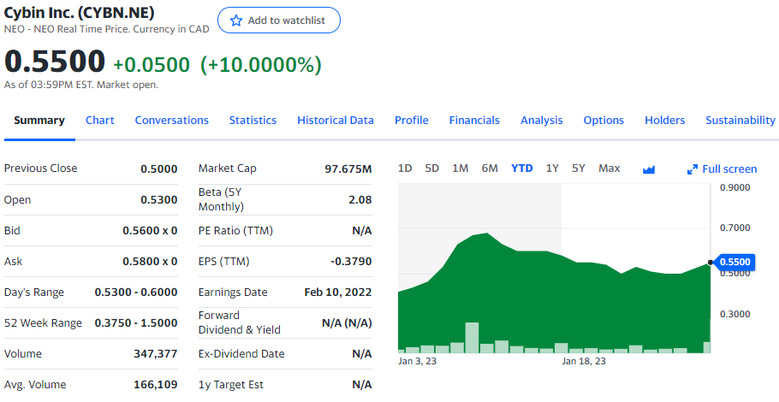The image size is (779, 402).
Task: Switch chart range to 5Y
Action: coord(579,168)
